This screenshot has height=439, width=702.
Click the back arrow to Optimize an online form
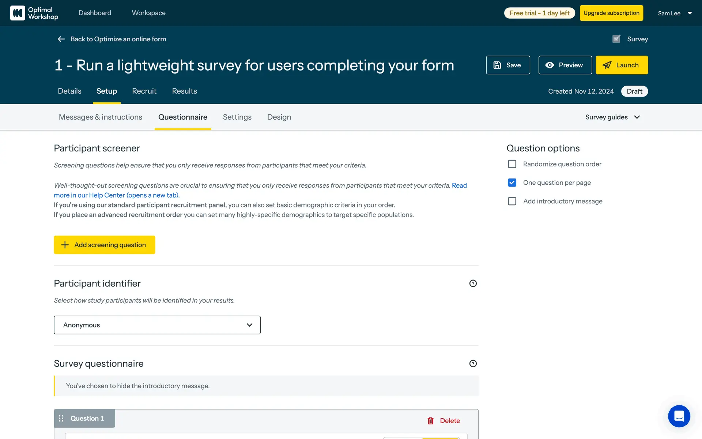(x=61, y=39)
